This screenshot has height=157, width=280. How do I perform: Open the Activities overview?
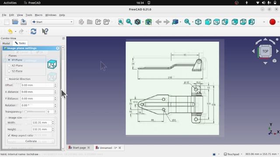10,3
